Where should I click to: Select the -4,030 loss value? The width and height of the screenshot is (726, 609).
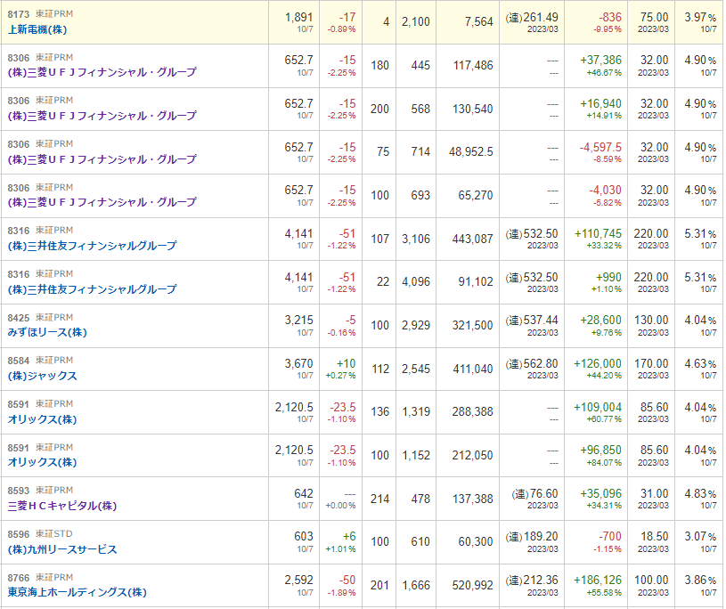point(605,191)
